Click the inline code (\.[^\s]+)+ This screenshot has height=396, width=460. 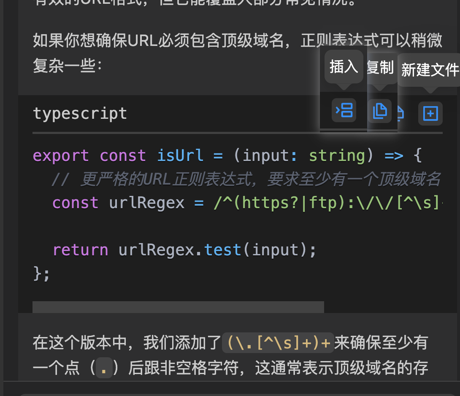278,342
